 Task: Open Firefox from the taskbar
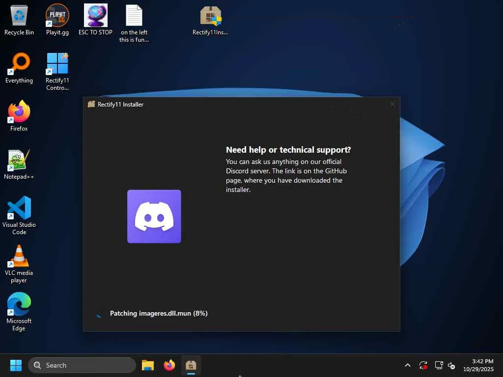click(169, 365)
